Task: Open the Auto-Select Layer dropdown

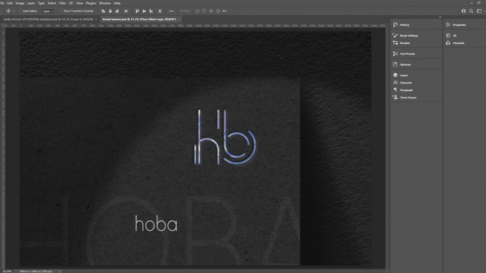Action: pos(48,11)
